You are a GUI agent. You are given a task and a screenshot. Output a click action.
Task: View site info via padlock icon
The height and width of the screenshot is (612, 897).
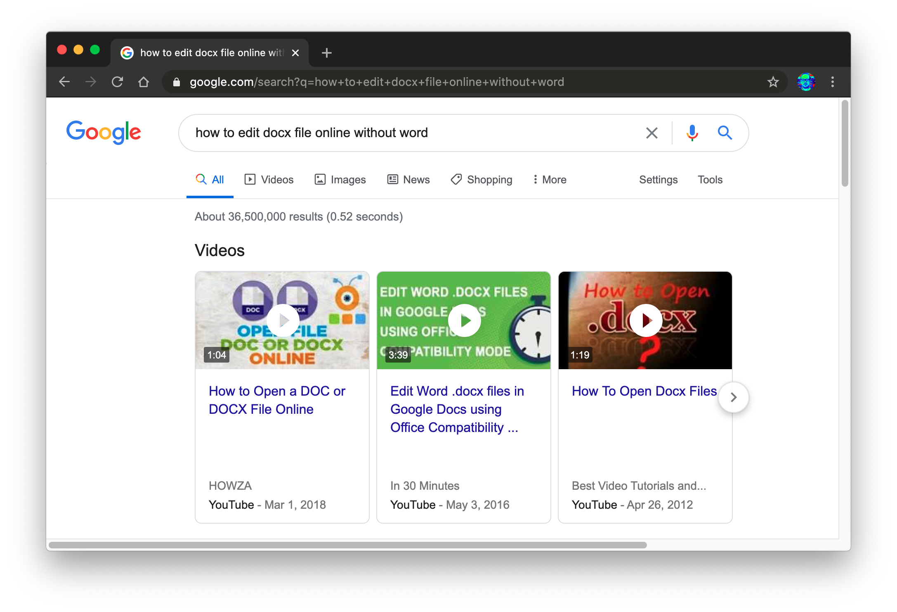coord(177,82)
